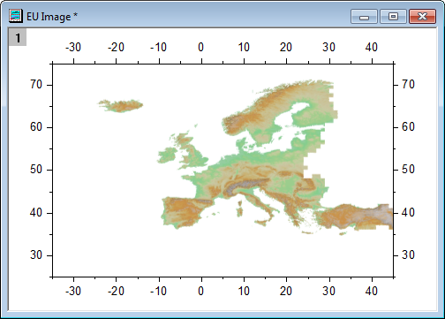Maximize the EU Image window
This screenshot has width=445, height=319.
(x=393, y=17)
